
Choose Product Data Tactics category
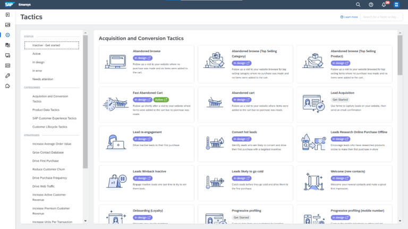point(45,110)
